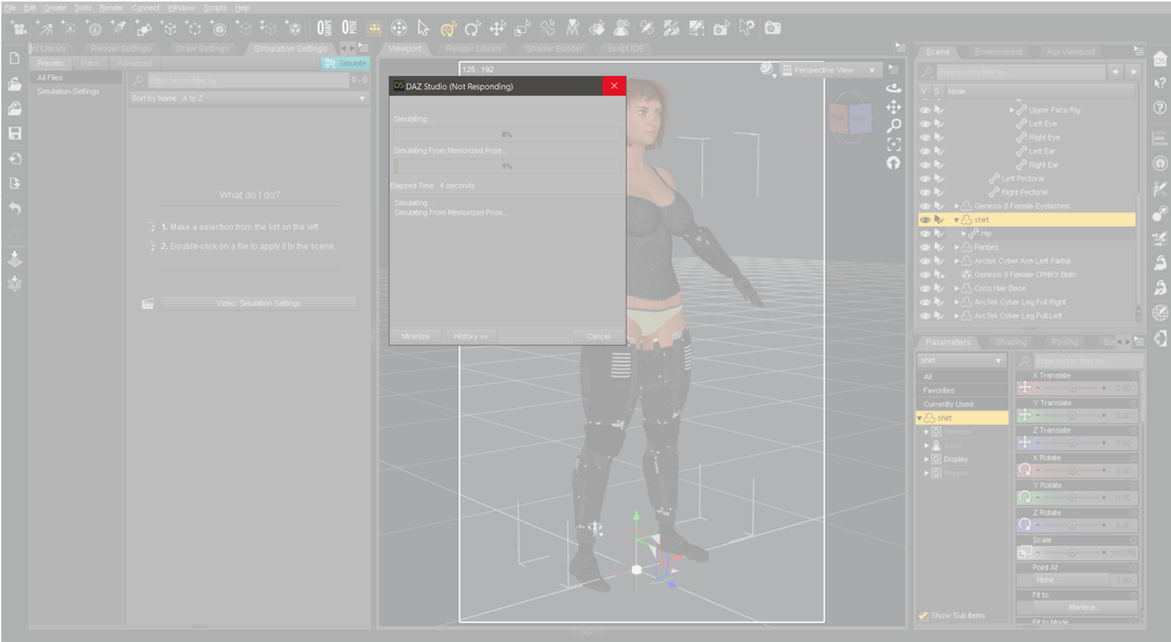
Task: Click the viewport Frame selection icon
Action: 894,144
